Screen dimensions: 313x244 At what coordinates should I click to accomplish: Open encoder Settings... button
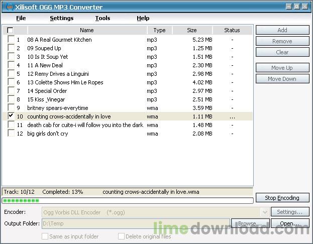point(290,212)
